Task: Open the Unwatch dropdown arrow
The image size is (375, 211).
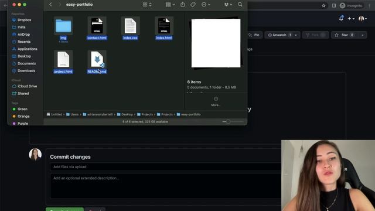Action: coord(296,35)
